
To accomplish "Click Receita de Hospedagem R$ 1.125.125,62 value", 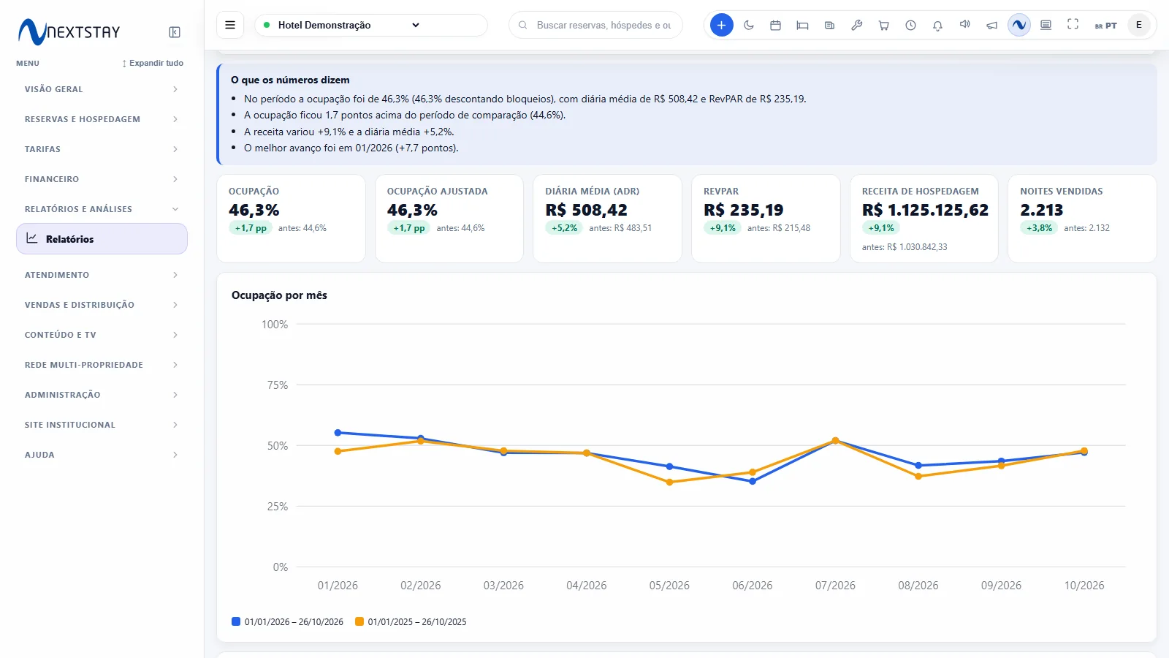I will (926, 210).
